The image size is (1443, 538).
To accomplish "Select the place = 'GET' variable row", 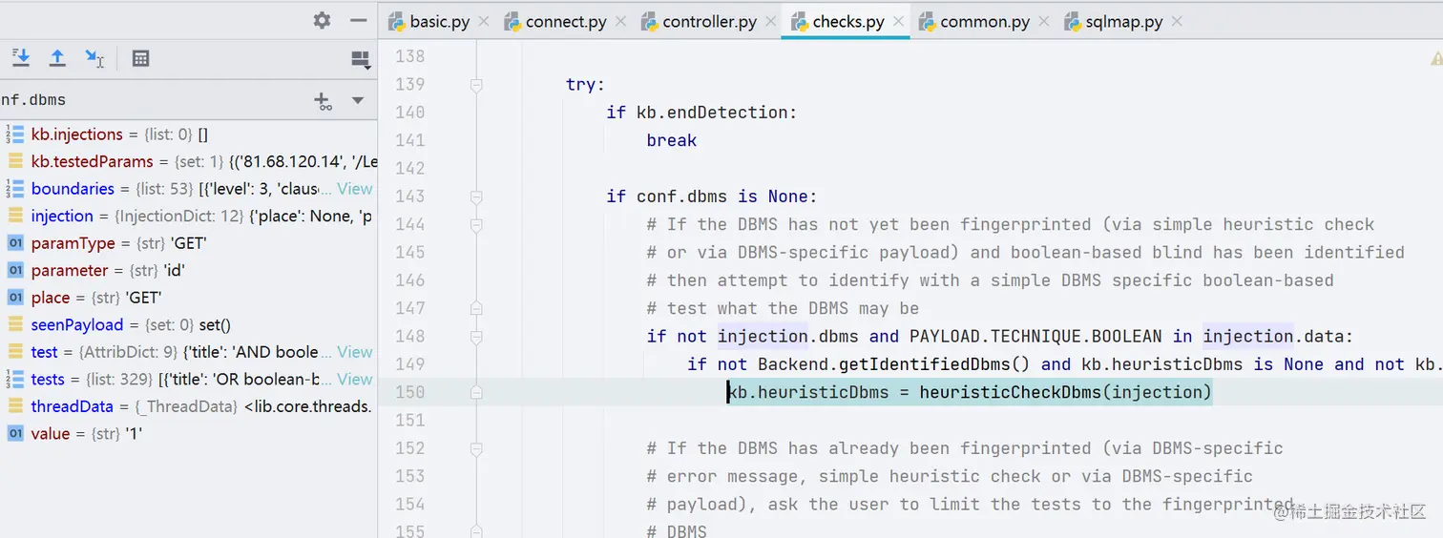I will click(189, 298).
